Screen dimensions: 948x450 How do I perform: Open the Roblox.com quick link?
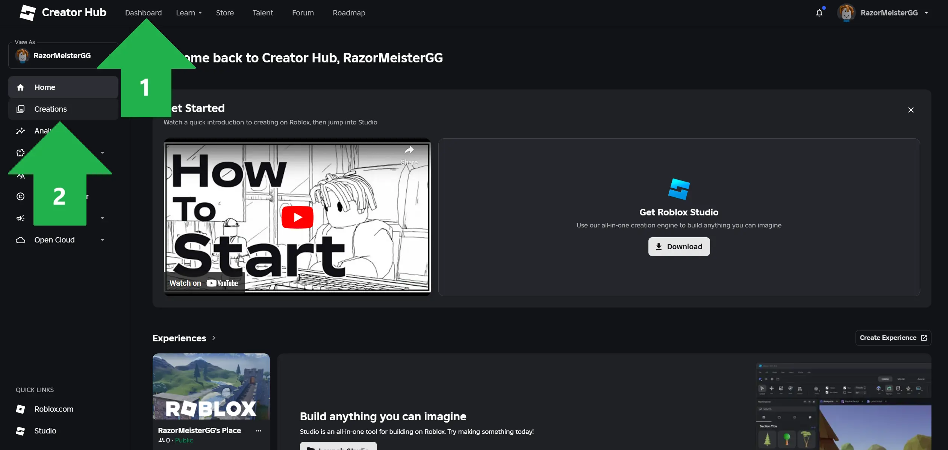coord(54,409)
